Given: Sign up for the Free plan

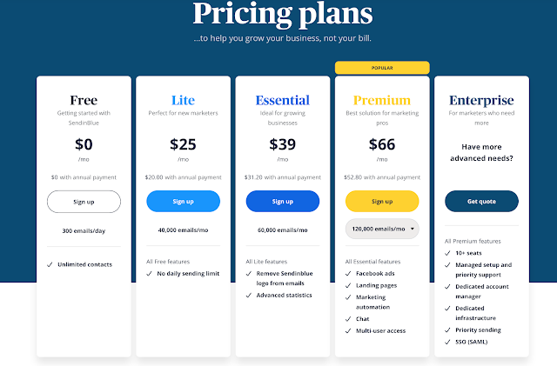Looking at the screenshot, I should click(84, 202).
